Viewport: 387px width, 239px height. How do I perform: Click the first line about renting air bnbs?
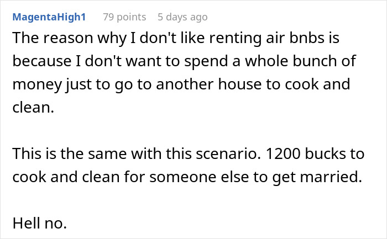176,38
